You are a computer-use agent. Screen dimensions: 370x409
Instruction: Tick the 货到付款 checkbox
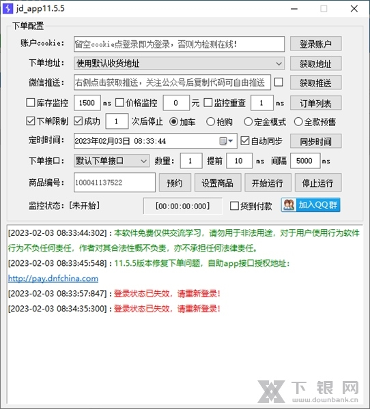(x=234, y=206)
